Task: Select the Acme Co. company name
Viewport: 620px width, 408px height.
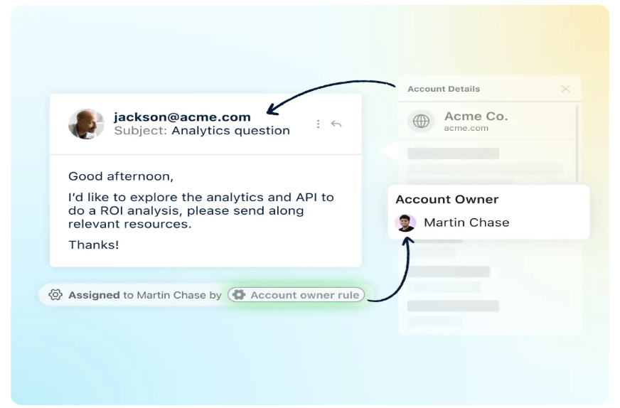Action: coord(476,116)
